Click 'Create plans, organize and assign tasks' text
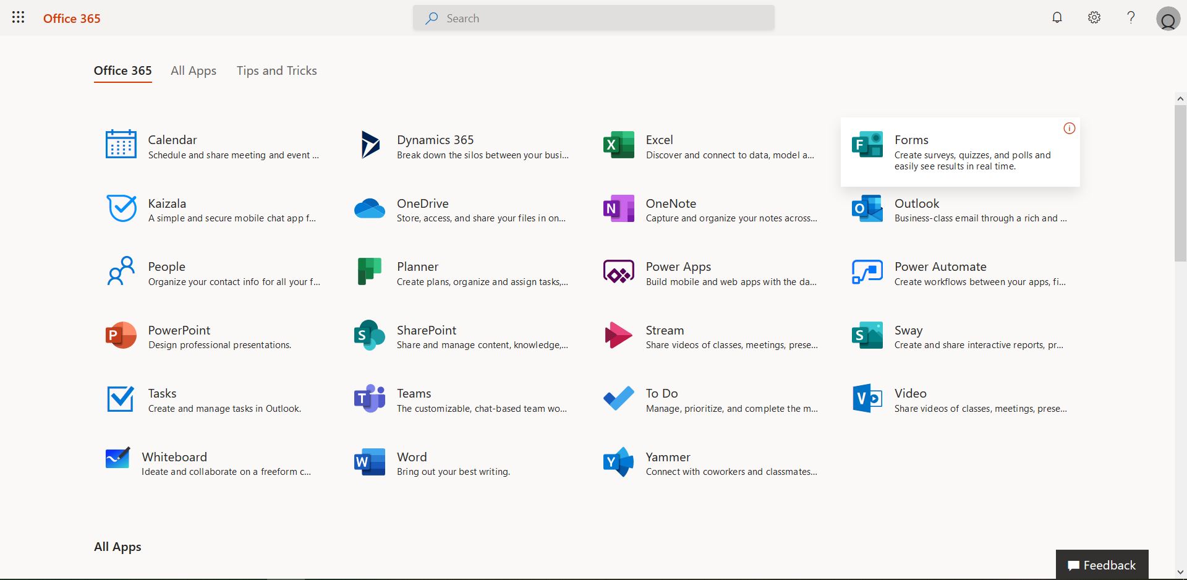Screen dimensions: 1187x580 click(x=482, y=282)
